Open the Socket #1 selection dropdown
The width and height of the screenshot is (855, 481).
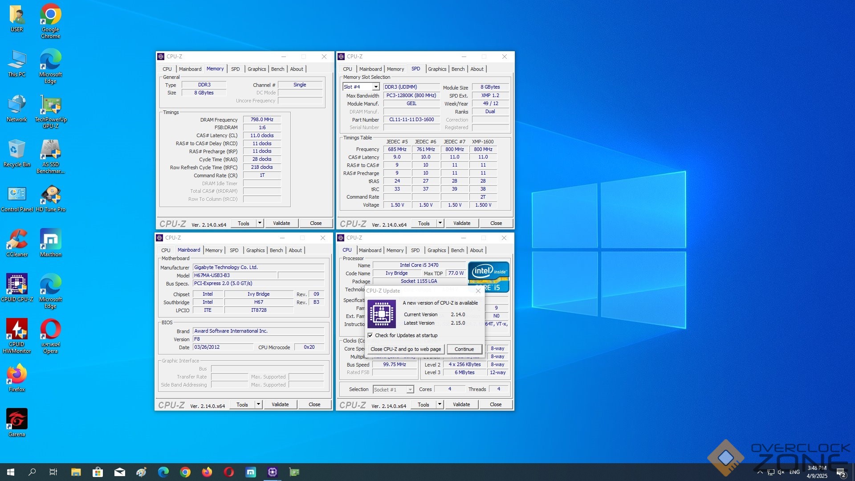coord(393,390)
